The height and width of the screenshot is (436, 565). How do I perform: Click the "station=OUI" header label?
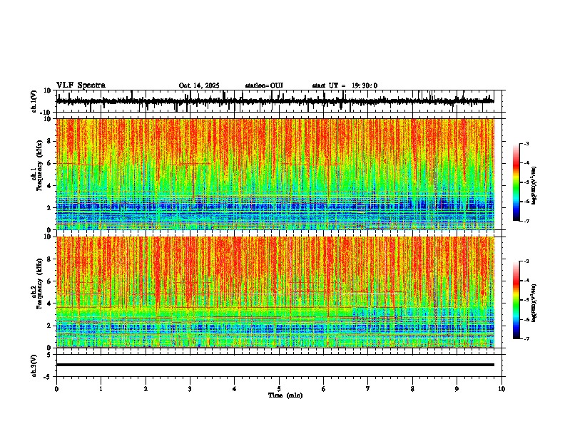264,85
